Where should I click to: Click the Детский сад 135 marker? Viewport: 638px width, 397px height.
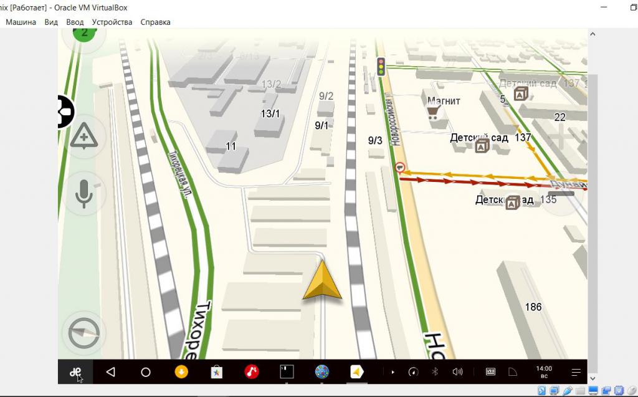coord(512,203)
